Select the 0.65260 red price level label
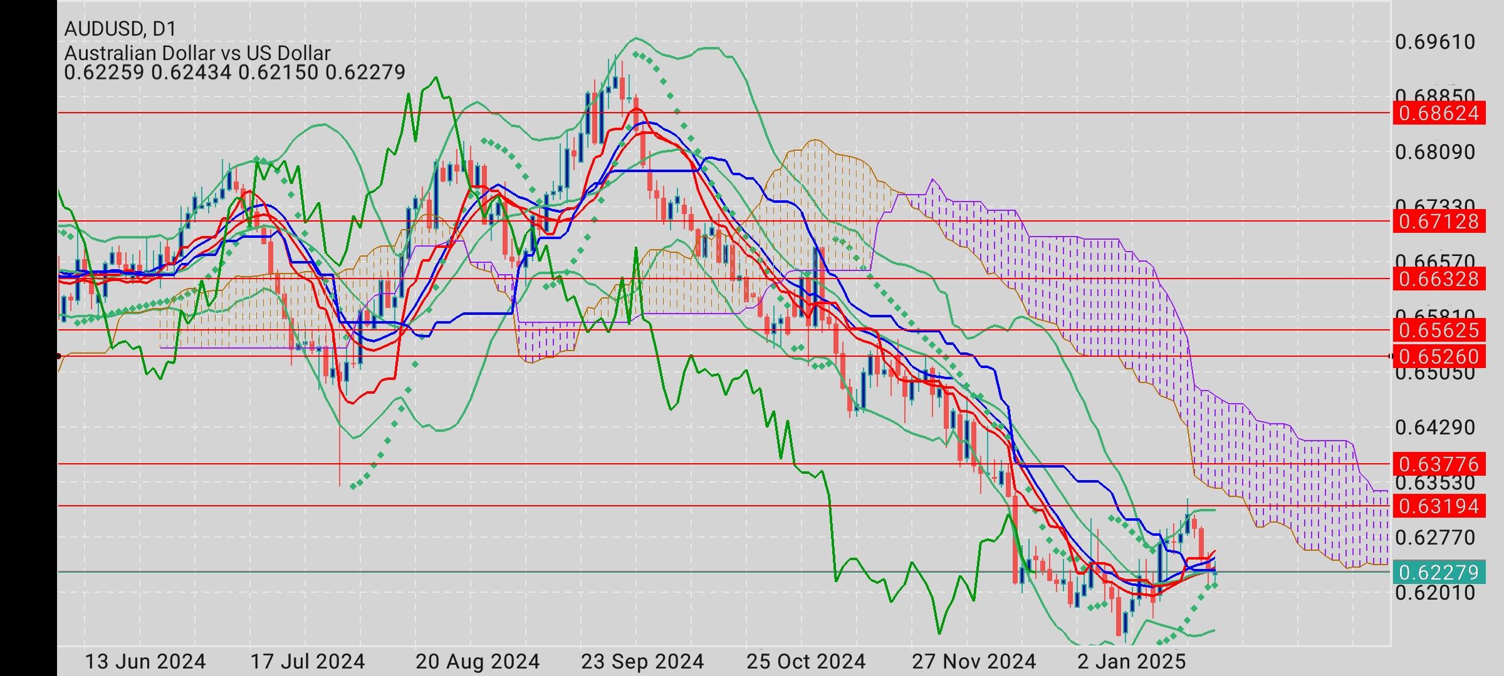 tap(1439, 356)
